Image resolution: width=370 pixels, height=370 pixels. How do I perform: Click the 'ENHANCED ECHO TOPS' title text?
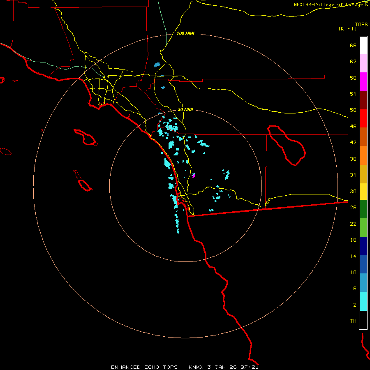pyautogui.click(x=144, y=367)
